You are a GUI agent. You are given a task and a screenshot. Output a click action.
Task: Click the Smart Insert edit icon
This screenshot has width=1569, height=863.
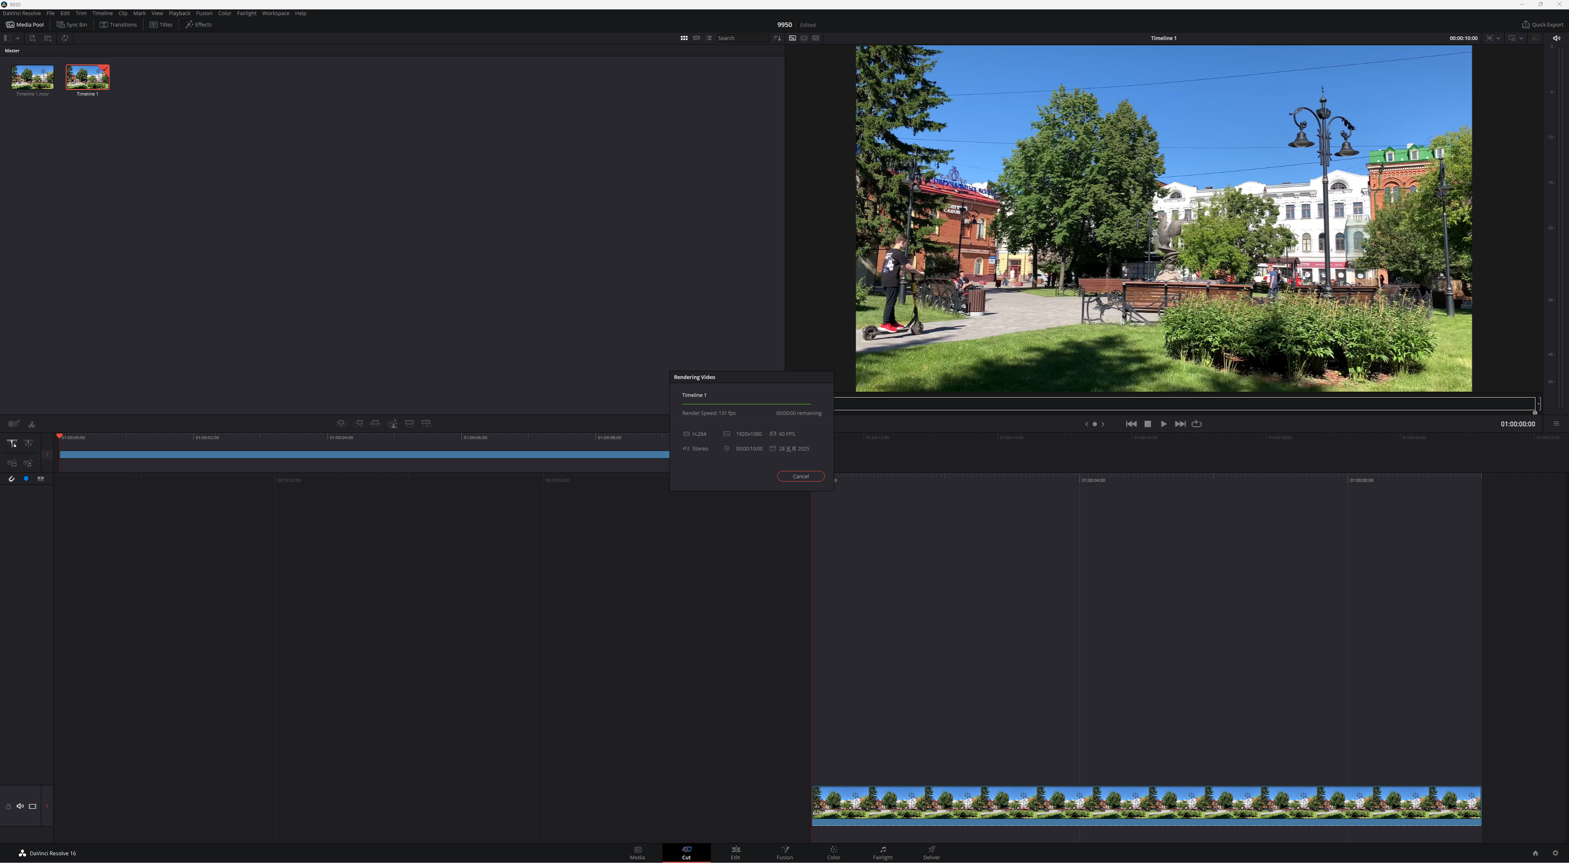click(341, 424)
